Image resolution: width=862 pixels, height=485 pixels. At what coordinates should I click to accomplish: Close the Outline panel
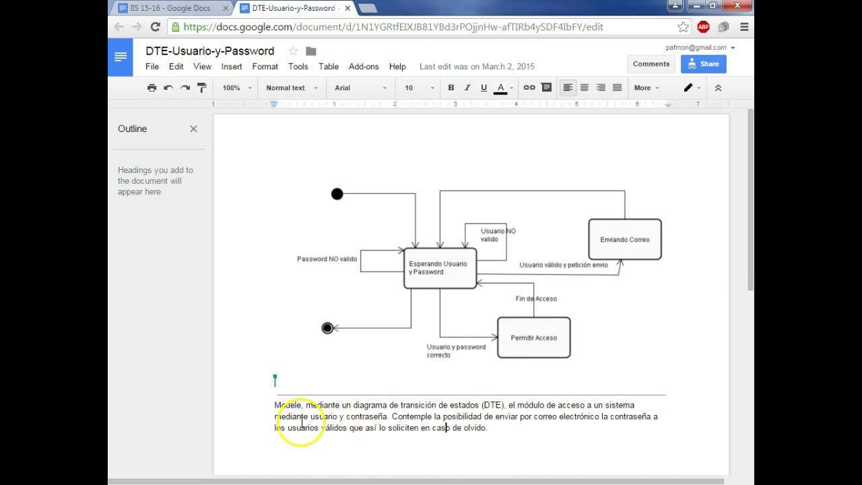pos(193,129)
